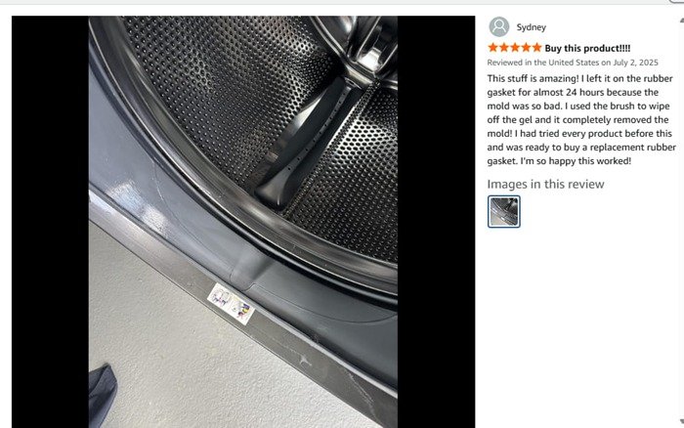This screenshot has width=684, height=428.
Task: Select the washer thumbnail under Images in this review
Action: click(504, 212)
